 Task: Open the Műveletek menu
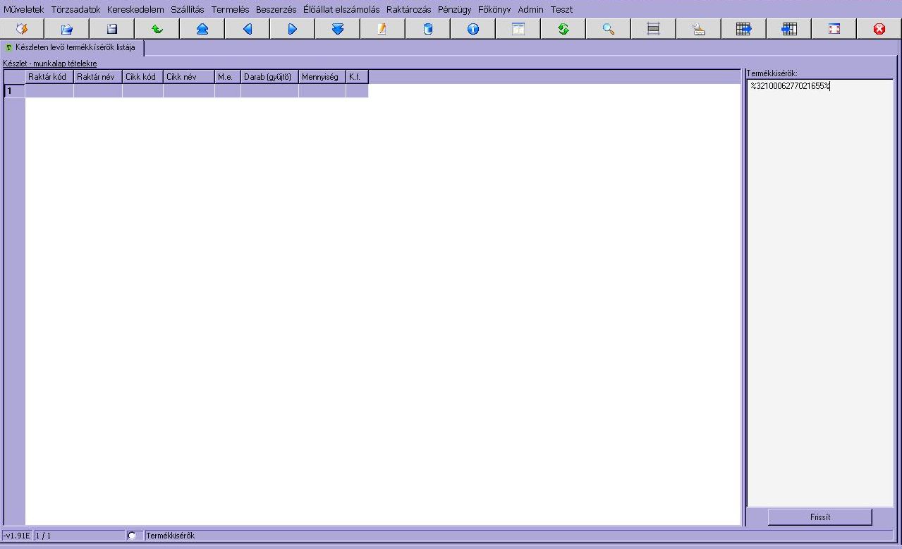24,10
